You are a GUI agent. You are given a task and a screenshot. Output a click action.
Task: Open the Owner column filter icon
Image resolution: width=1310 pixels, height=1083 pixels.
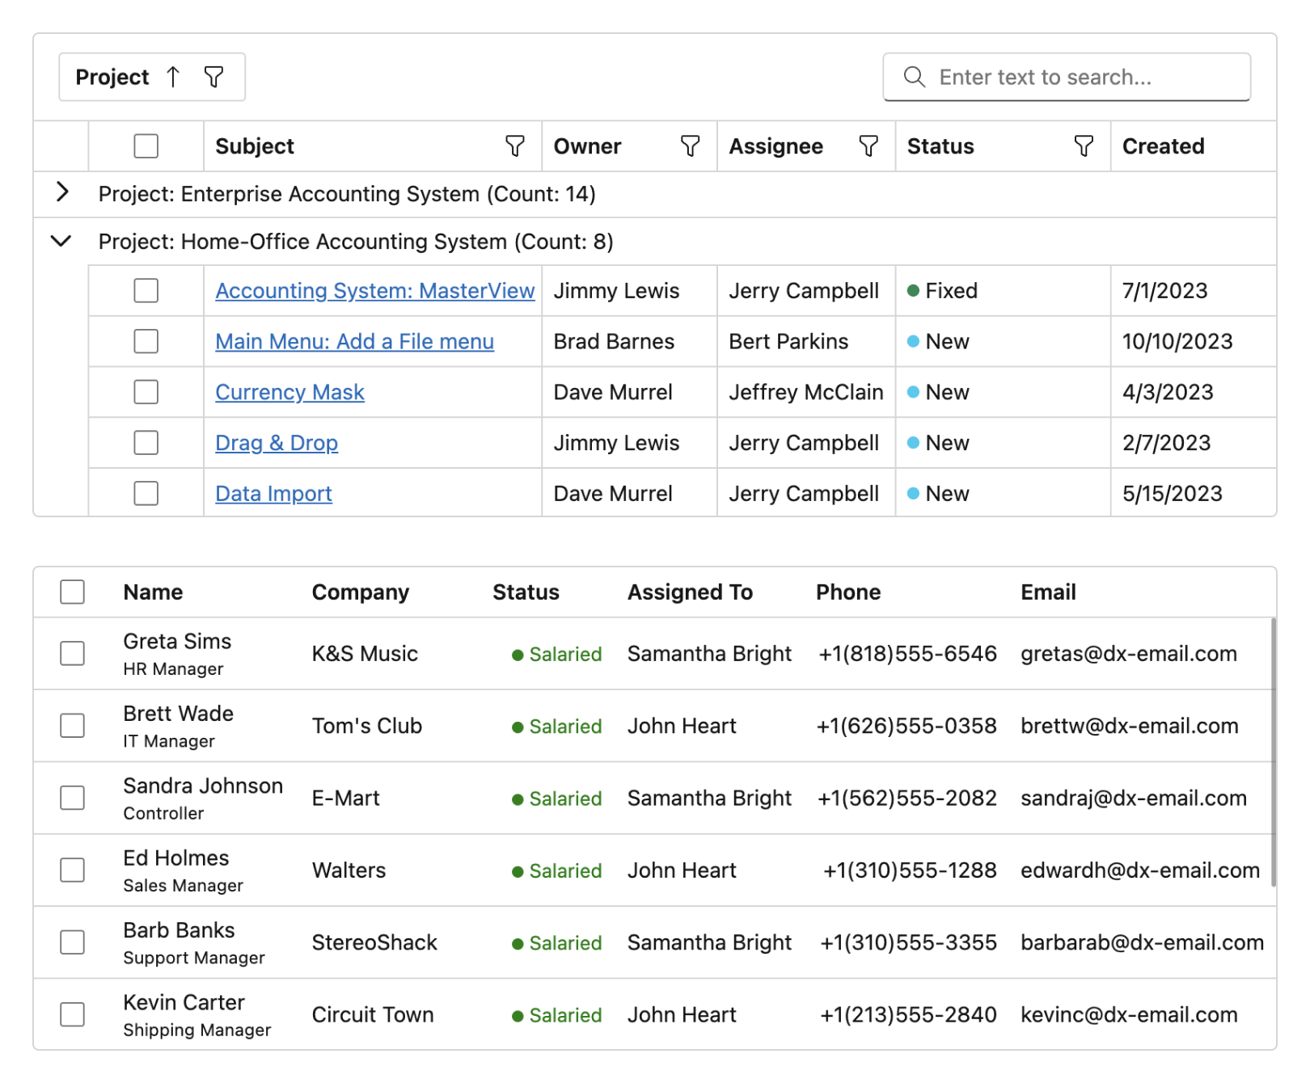(690, 146)
